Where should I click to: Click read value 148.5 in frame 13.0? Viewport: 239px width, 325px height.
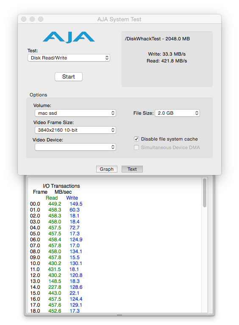55,281
